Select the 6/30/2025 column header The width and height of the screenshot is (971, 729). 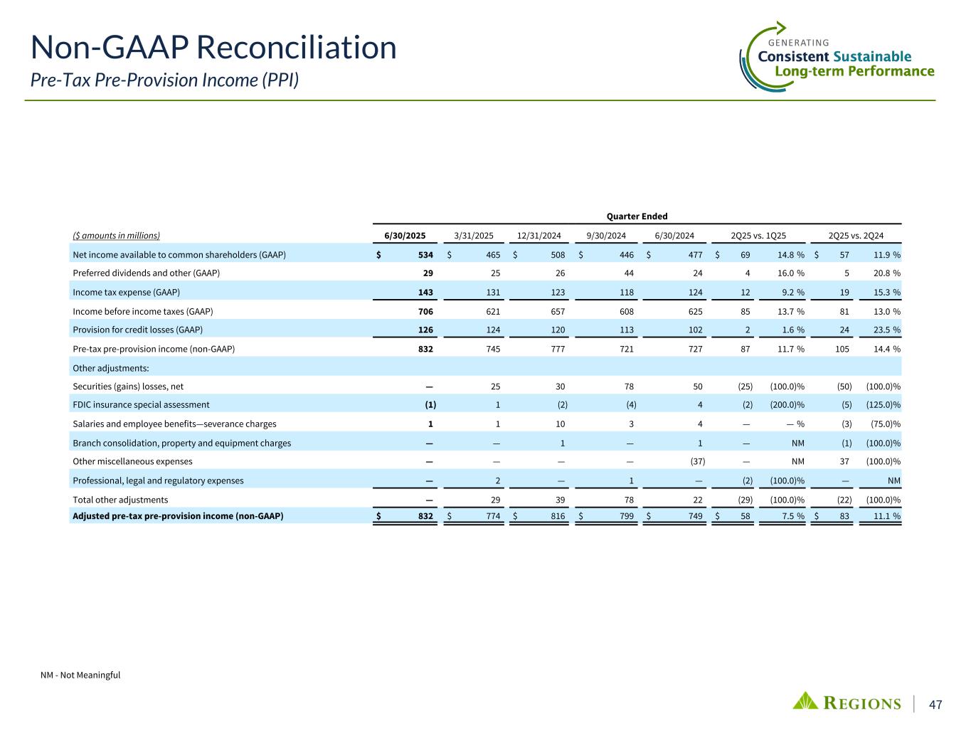pyautogui.click(x=405, y=236)
